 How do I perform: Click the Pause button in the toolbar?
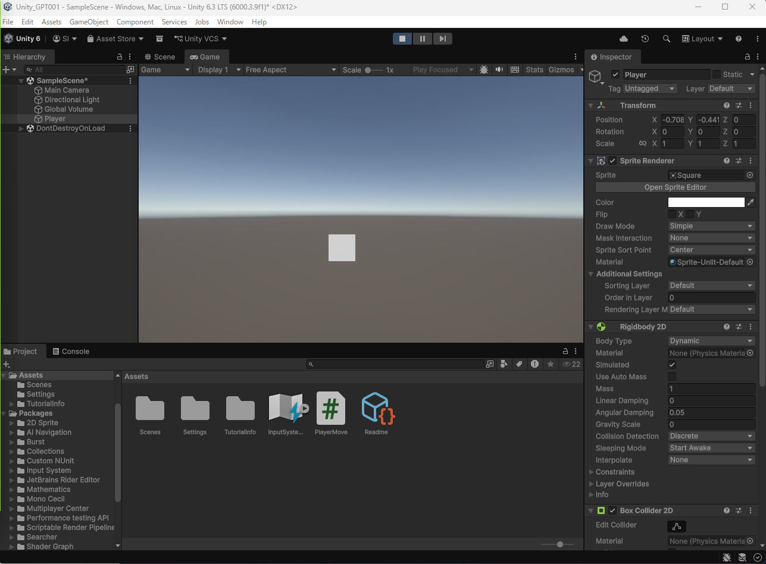click(x=423, y=39)
